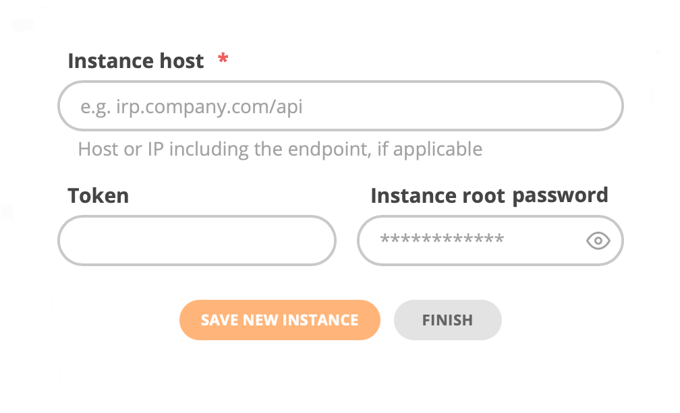Click the red required asterisk
Image resolution: width=680 pixels, height=413 pixels.
(x=223, y=58)
